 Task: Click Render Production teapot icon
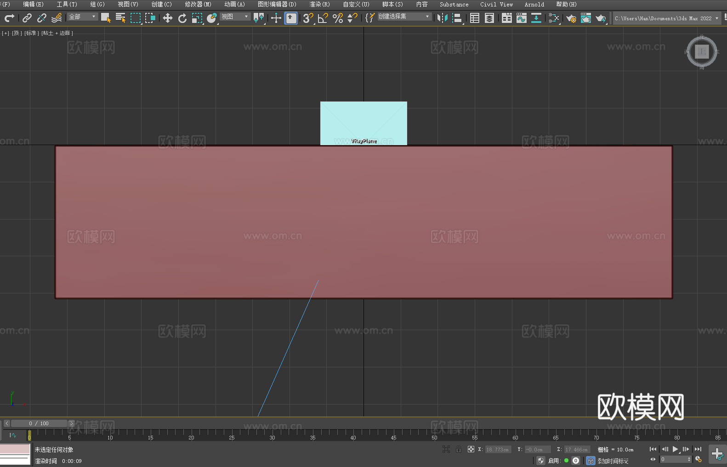pos(601,18)
